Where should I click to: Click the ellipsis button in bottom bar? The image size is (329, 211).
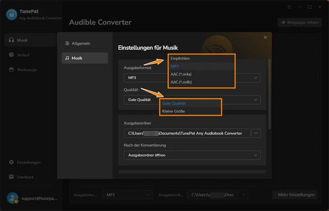(x=243, y=195)
